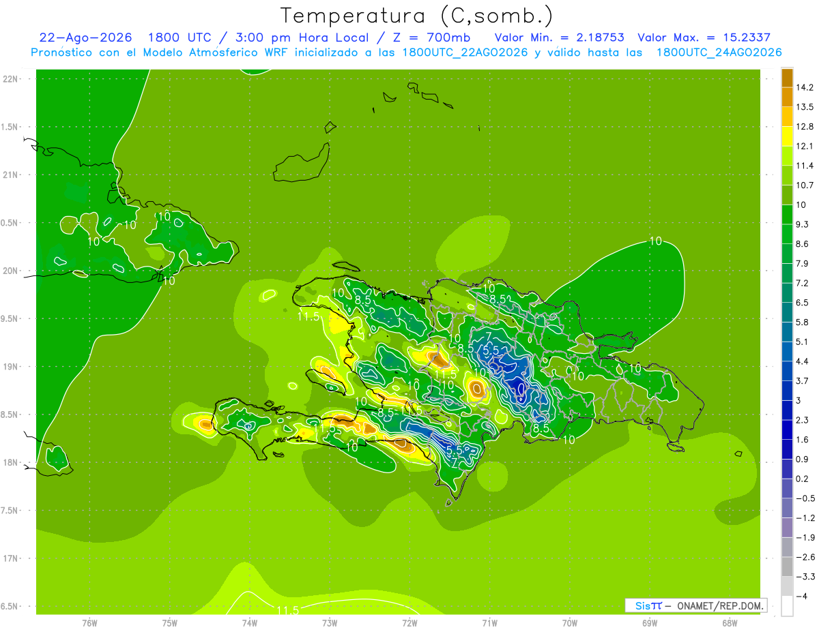Click the 7.9 legend value
Image resolution: width=819 pixels, height=632 pixels.
pyautogui.click(x=802, y=264)
